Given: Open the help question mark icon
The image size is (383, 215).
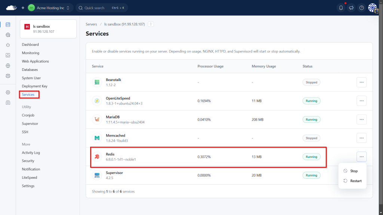Looking at the screenshot, I should tap(361, 8).
